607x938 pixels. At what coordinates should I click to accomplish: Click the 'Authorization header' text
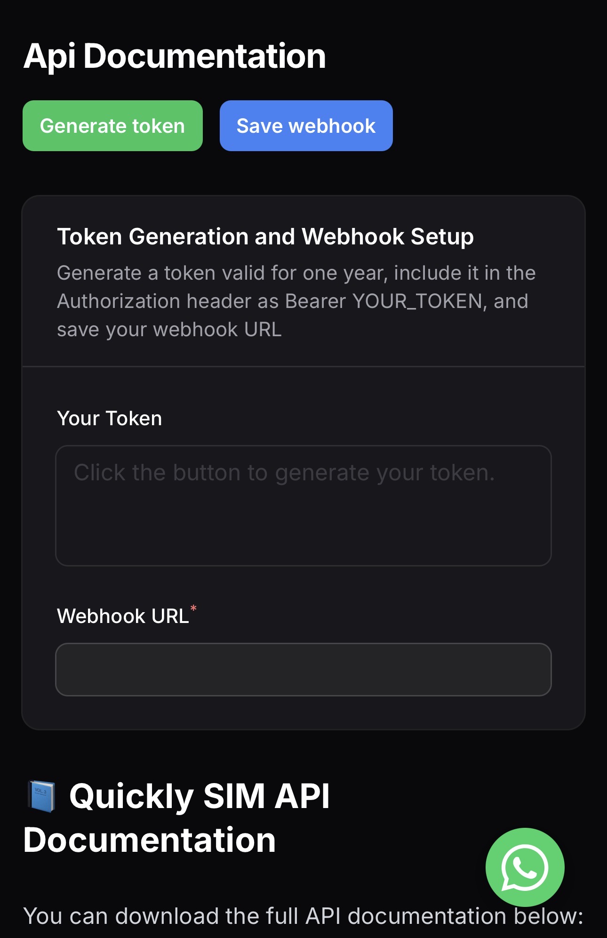(154, 301)
